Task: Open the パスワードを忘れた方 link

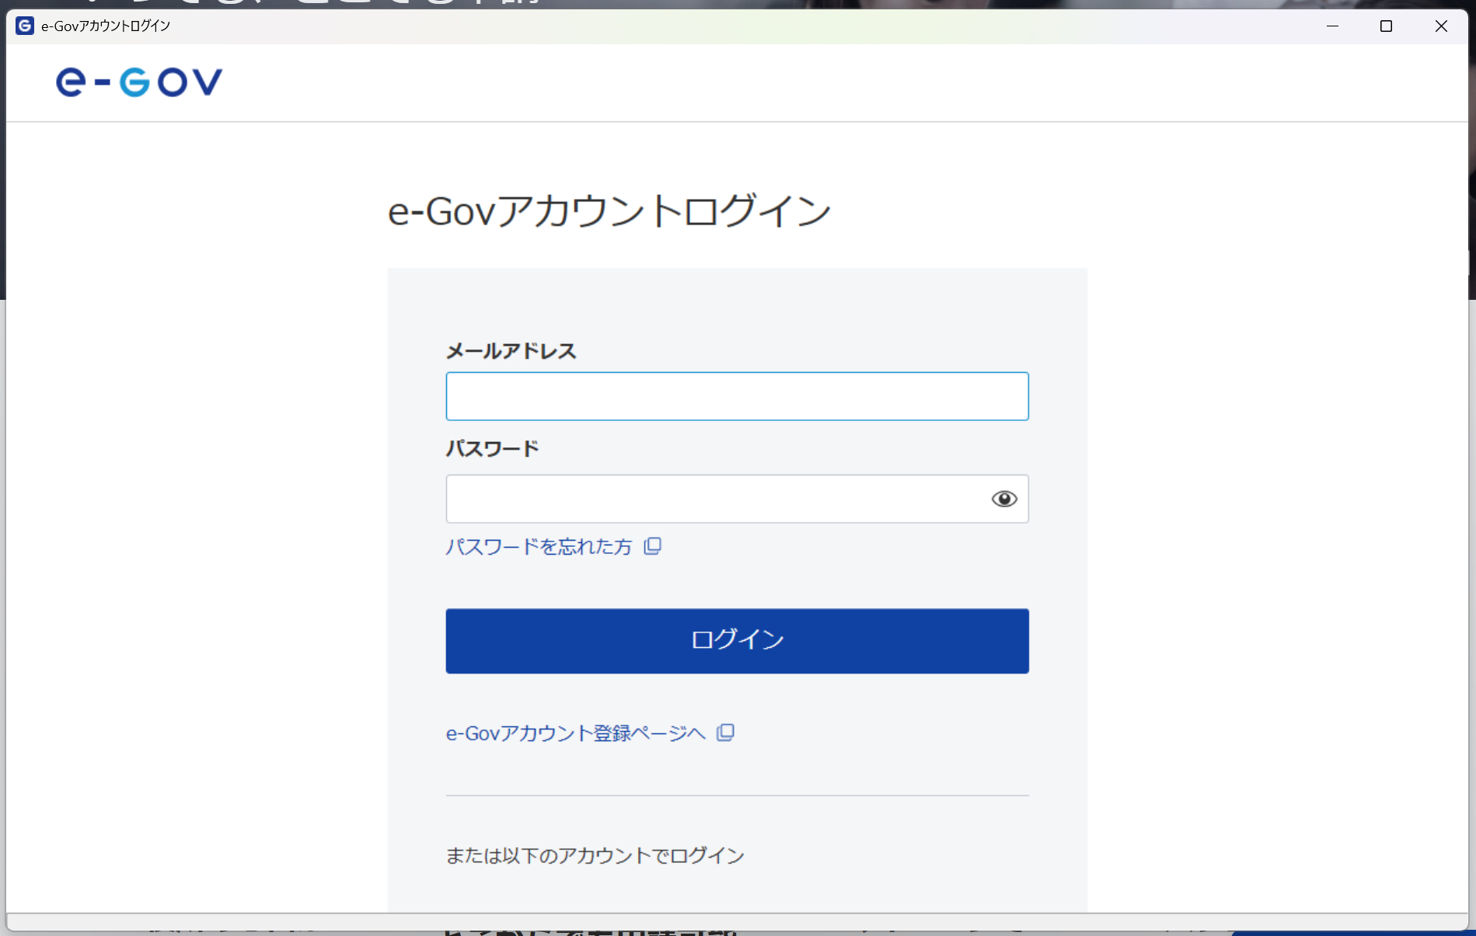Action: (539, 547)
